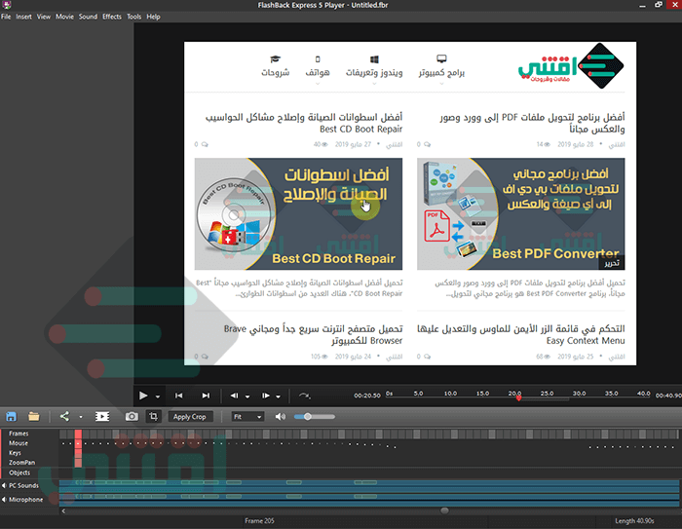Click the 30.0 mark on the time ruler
Screen dimensions: 682x529
tap(579, 394)
